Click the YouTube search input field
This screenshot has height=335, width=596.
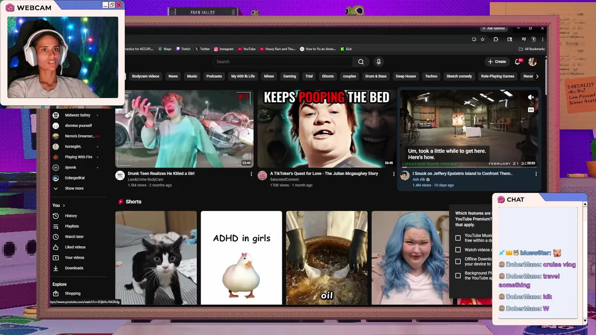283,61
